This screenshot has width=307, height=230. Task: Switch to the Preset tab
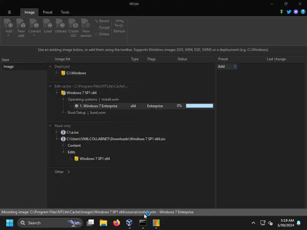(x=48, y=12)
